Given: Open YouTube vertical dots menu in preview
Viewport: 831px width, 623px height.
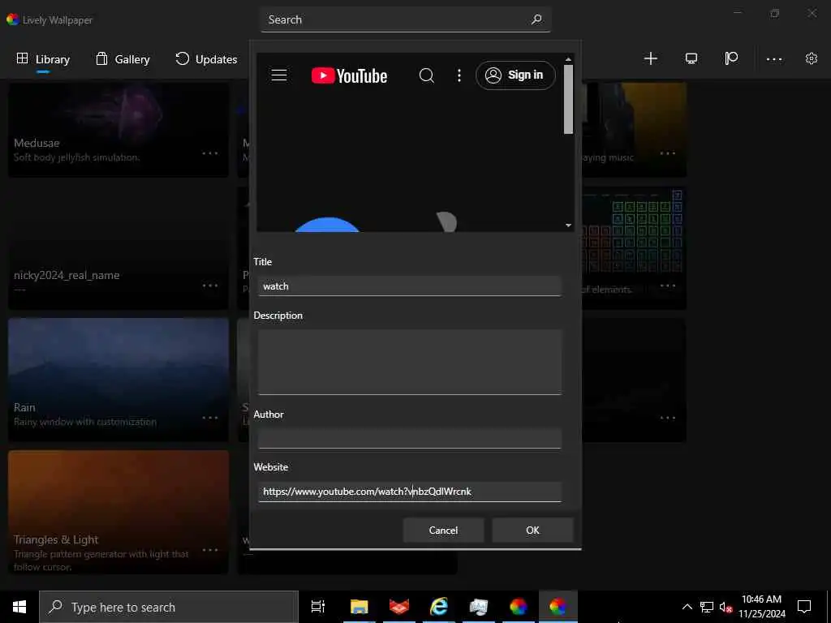Looking at the screenshot, I should pyautogui.click(x=459, y=75).
